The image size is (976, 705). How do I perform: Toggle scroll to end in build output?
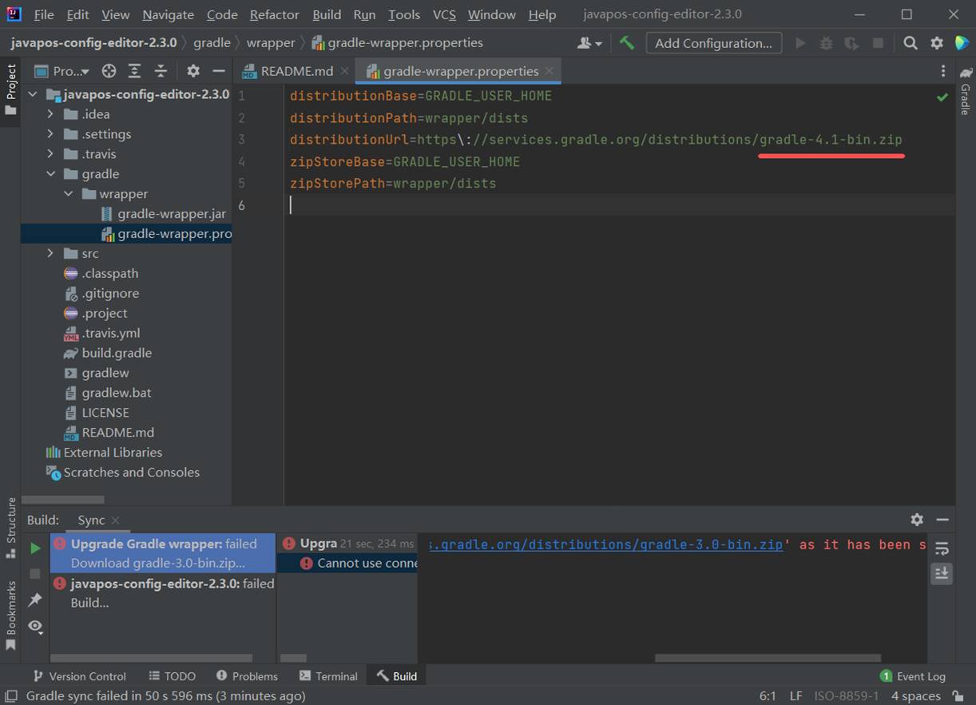[x=942, y=573]
